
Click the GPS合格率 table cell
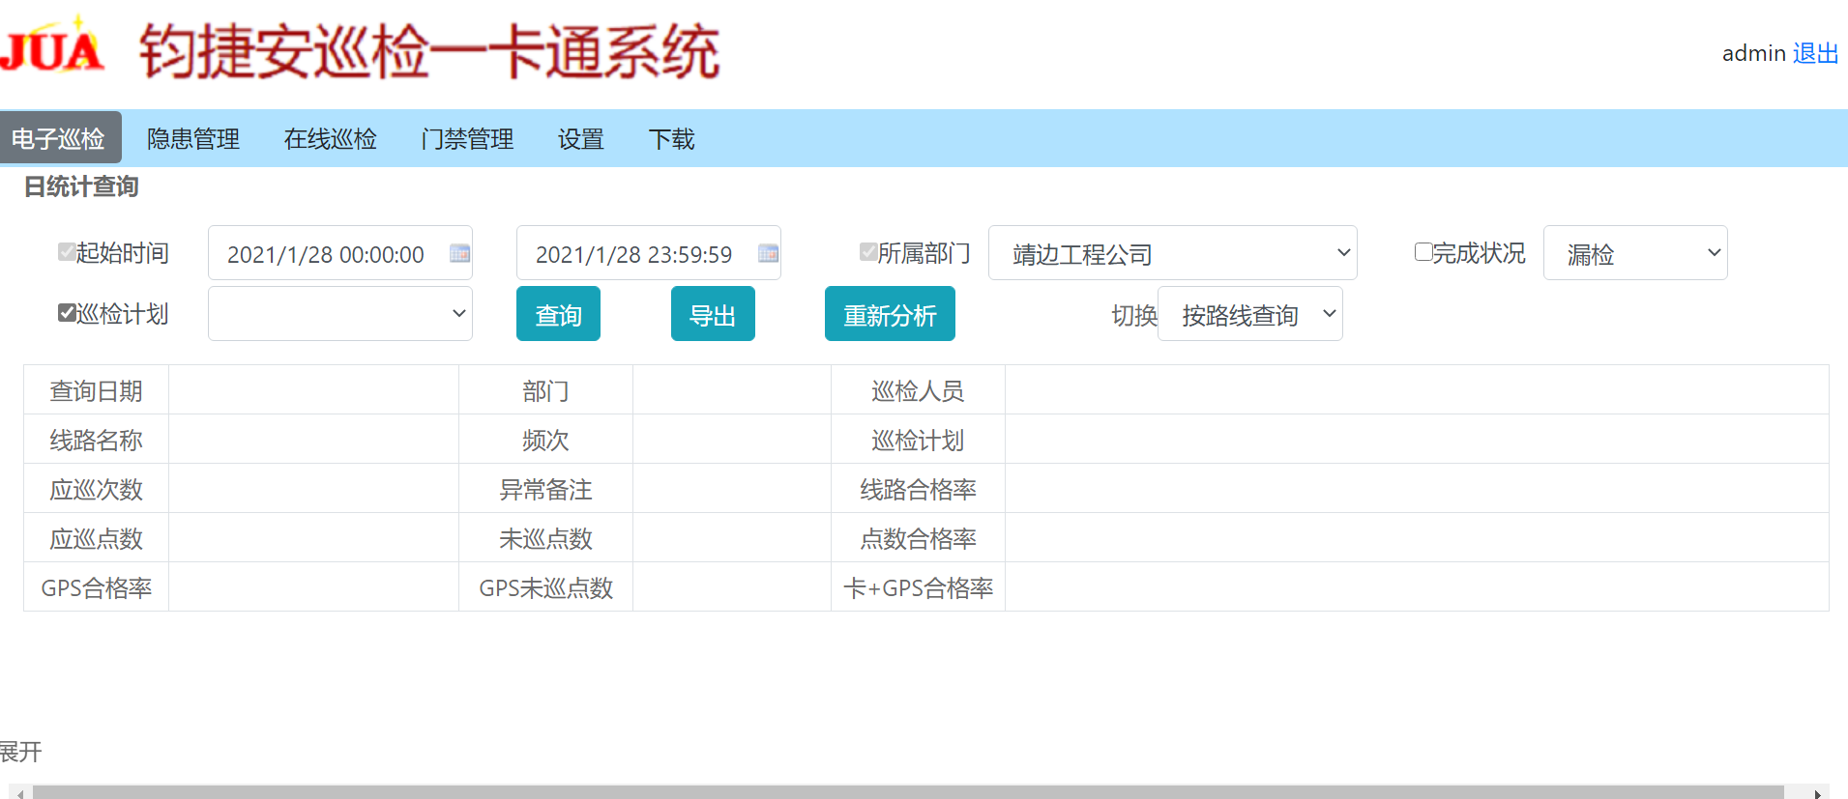click(x=97, y=587)
